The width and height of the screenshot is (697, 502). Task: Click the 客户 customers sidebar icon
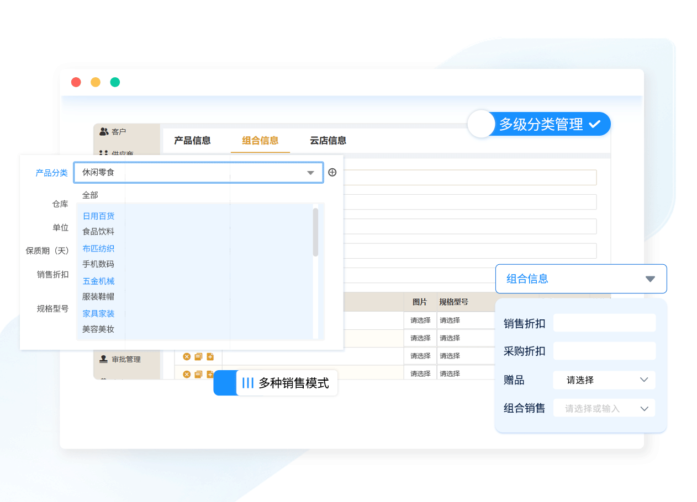click(x=104, y=132)
